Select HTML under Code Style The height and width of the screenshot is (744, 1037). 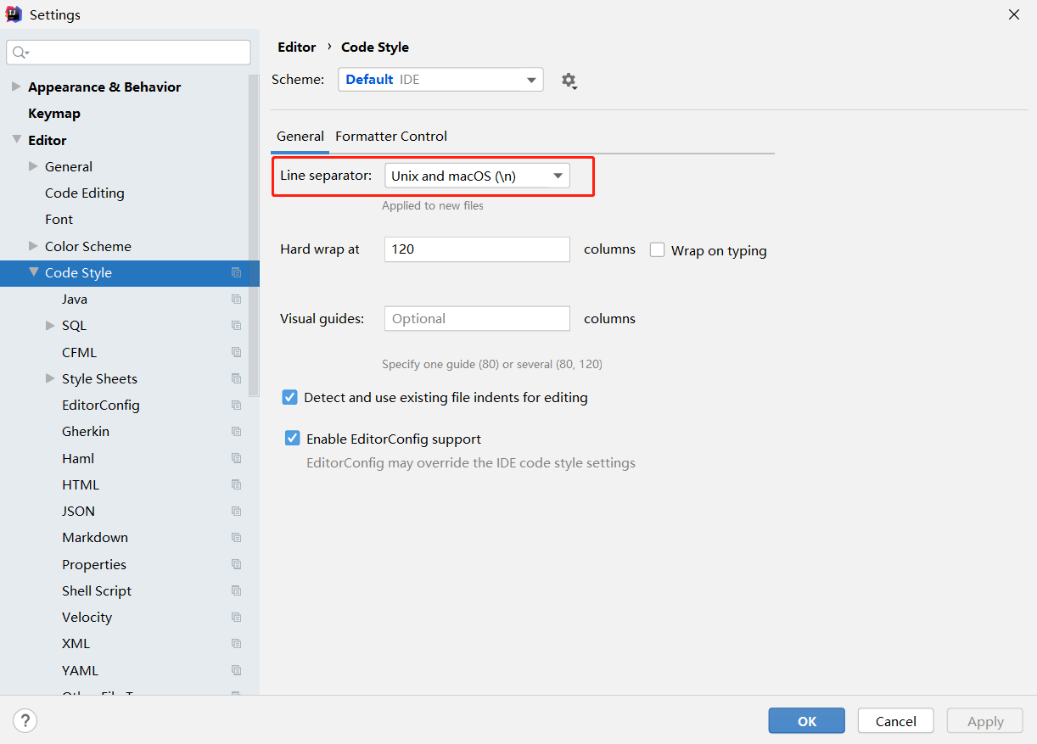pyautogui.click(x=81, y=485)
